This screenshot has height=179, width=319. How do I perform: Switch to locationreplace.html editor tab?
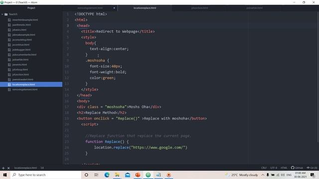(145, 8)
